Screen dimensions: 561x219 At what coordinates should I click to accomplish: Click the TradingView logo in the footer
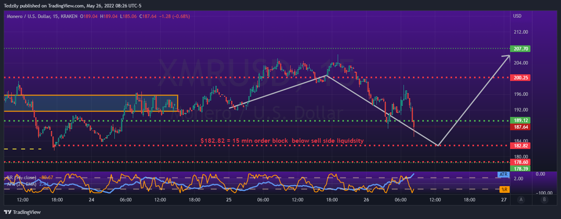[23, 212]
